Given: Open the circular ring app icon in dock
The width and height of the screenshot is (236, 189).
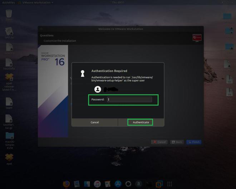Looking at the screenshot, I should click(128, 184).
